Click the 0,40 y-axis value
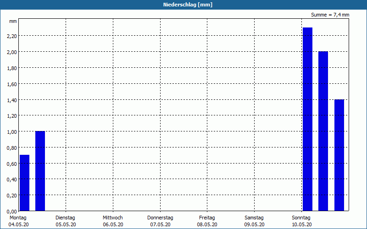 tap(11, 180)
